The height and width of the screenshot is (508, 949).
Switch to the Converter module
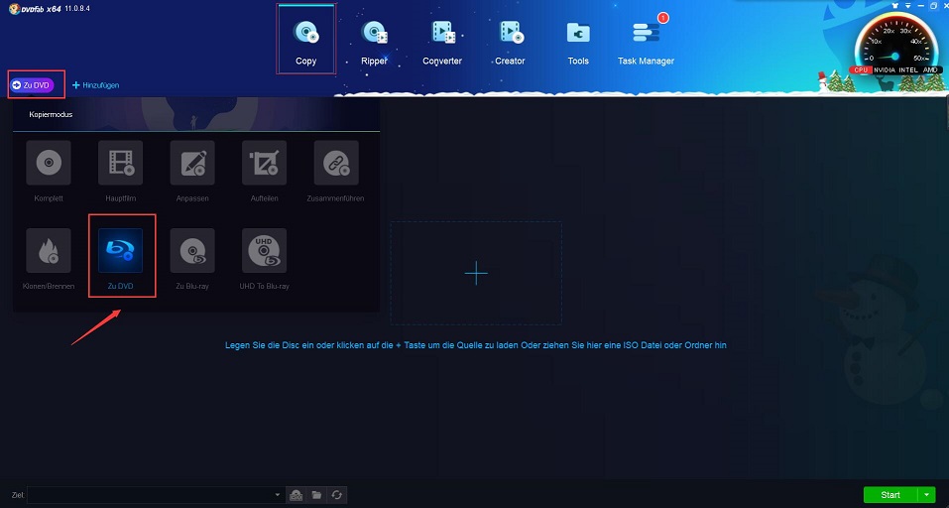point(442,40)
